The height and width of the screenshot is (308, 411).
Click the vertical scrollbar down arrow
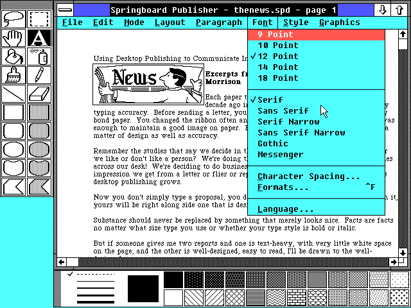tap(403, 253)
